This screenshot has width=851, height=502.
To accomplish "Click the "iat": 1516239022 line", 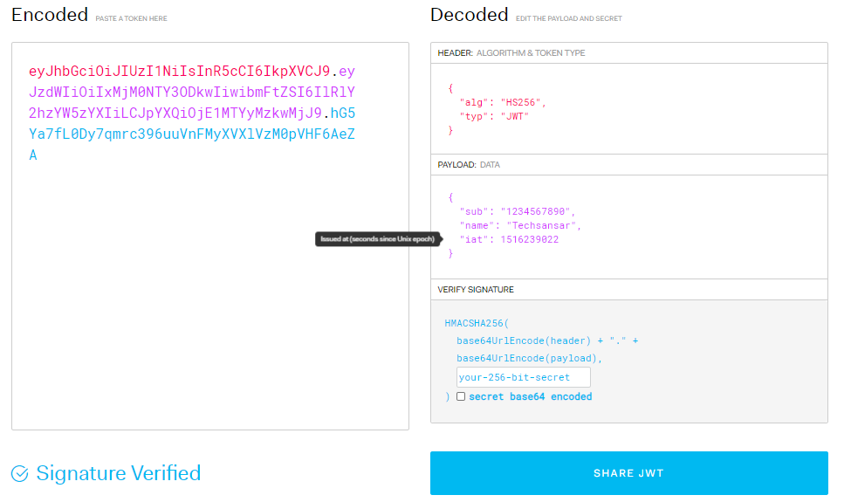I will coord(509,239).
